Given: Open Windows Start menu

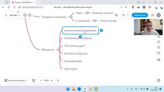Looking at the screenshot, I should click(x=68, y=89).
